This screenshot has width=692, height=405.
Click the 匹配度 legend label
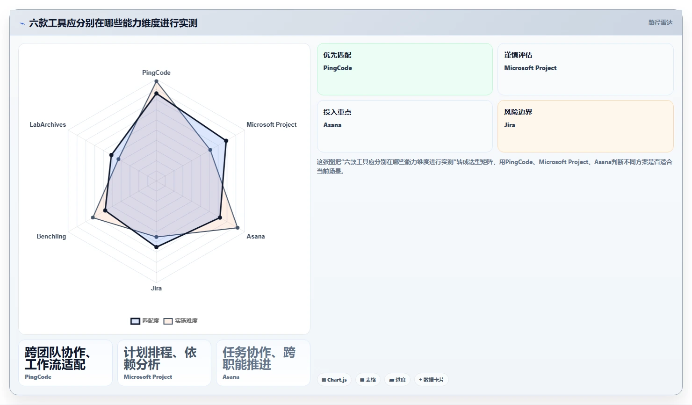pos(151,321)
